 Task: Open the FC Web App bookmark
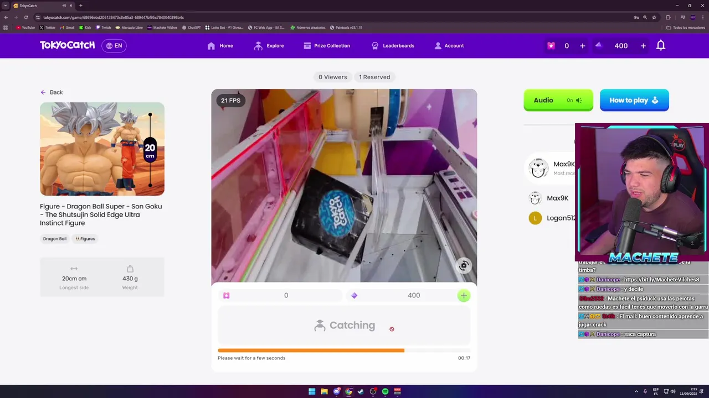[266, 27]
